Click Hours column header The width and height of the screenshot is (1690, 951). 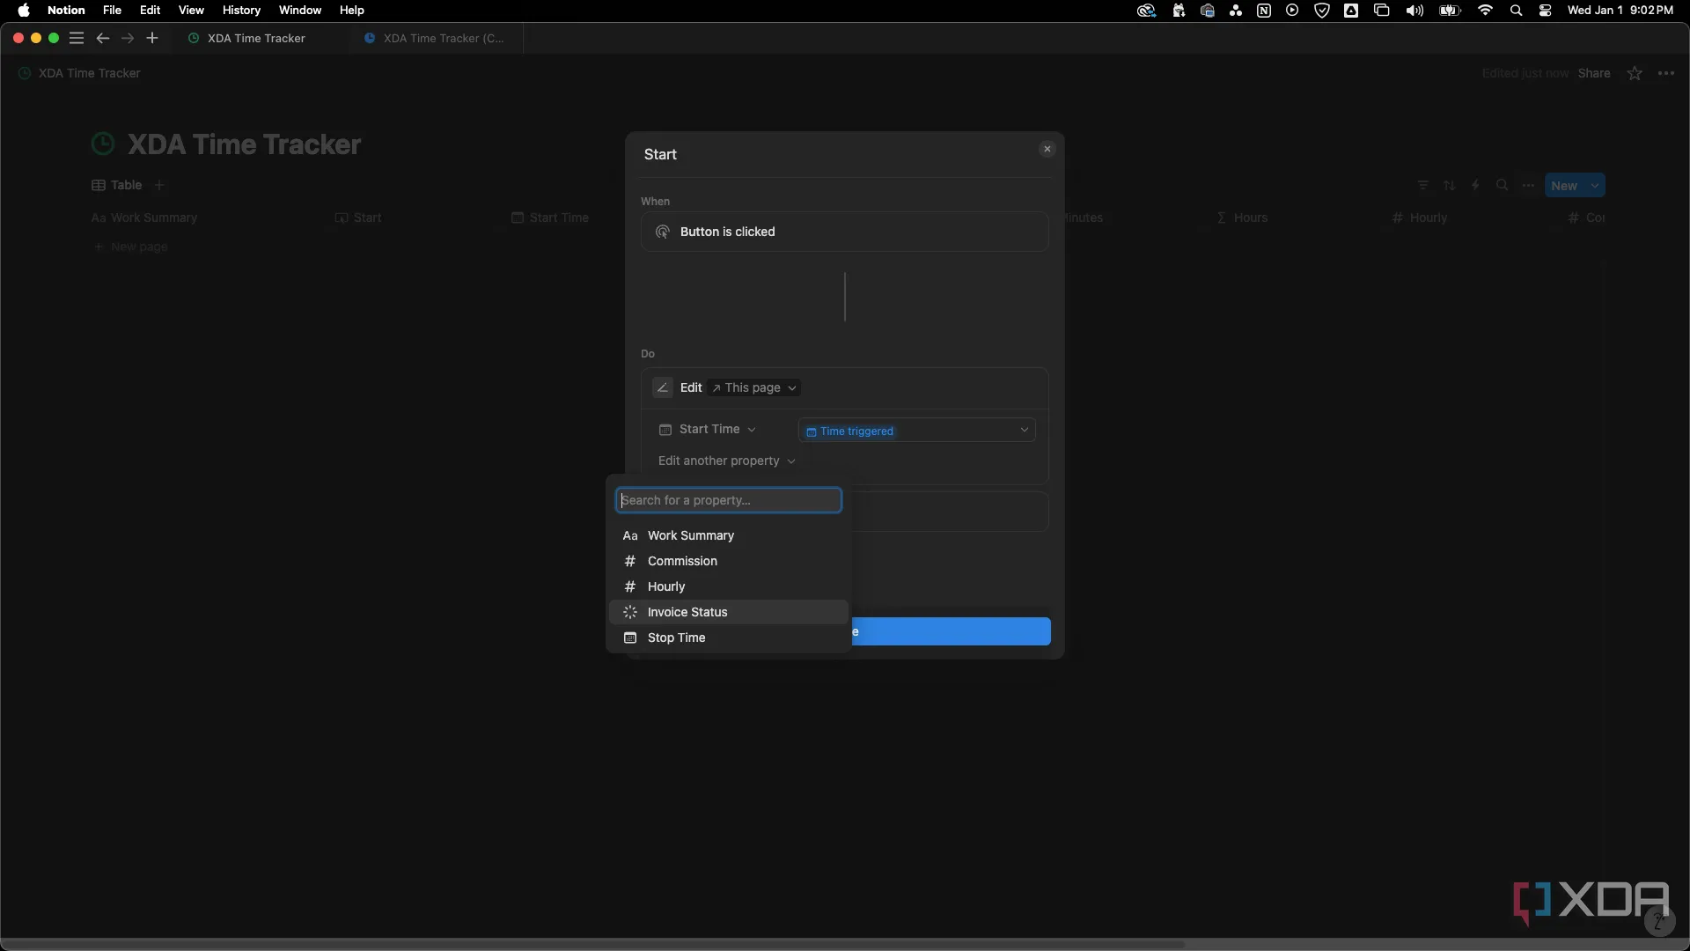[x=1242, y=217]
